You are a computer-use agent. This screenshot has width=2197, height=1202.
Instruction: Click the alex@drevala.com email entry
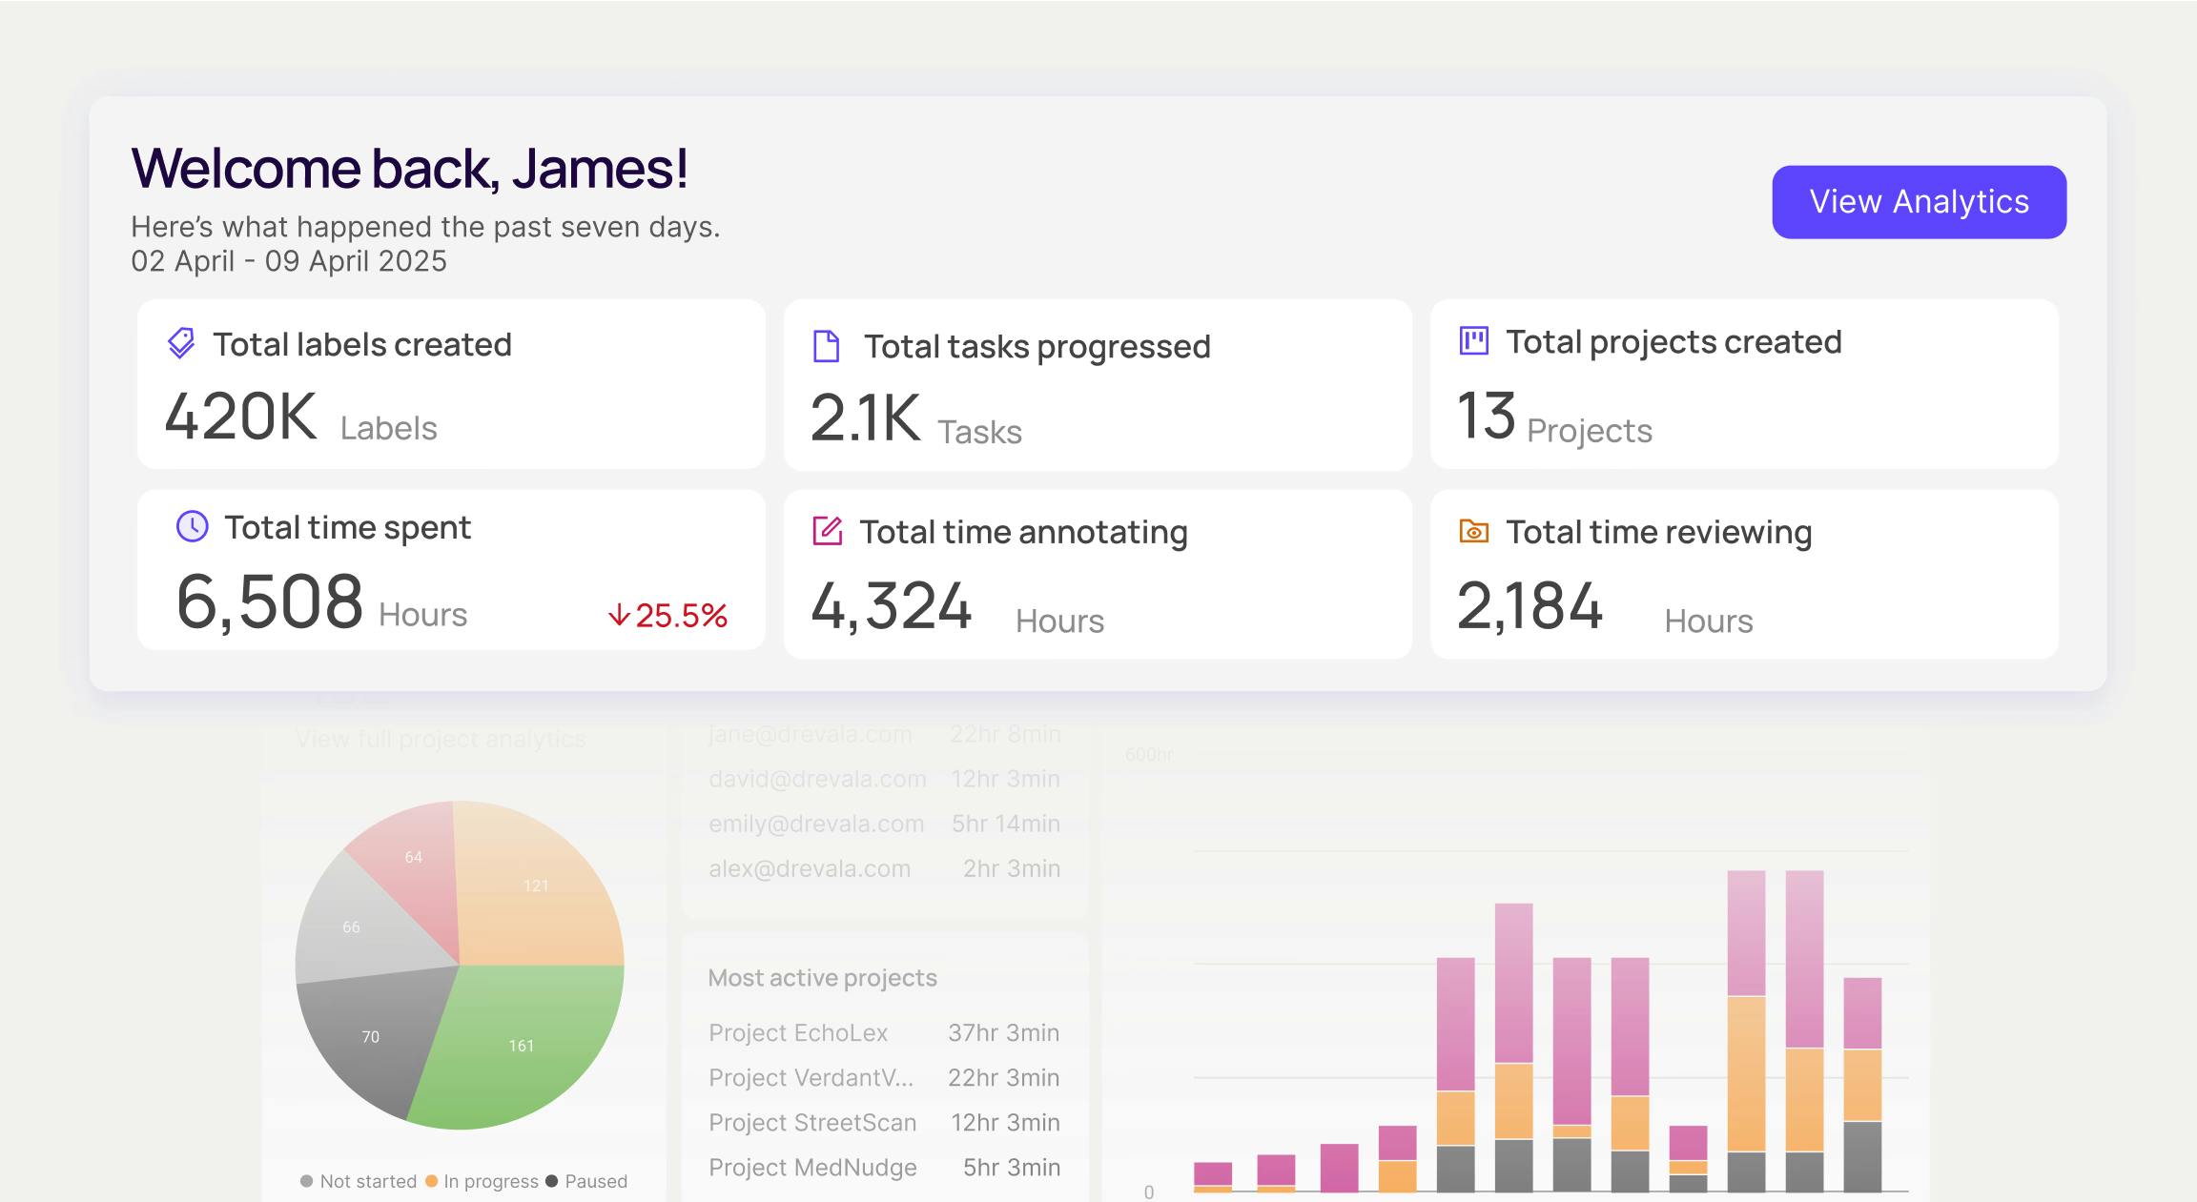pos(809,868)
